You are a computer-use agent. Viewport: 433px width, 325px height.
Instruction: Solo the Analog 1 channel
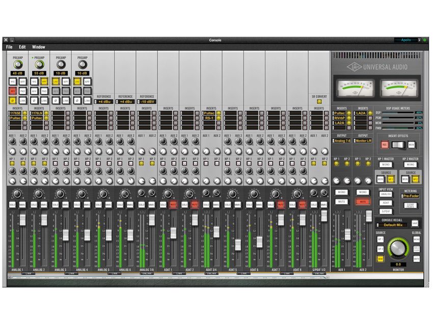tap(12, 205)
